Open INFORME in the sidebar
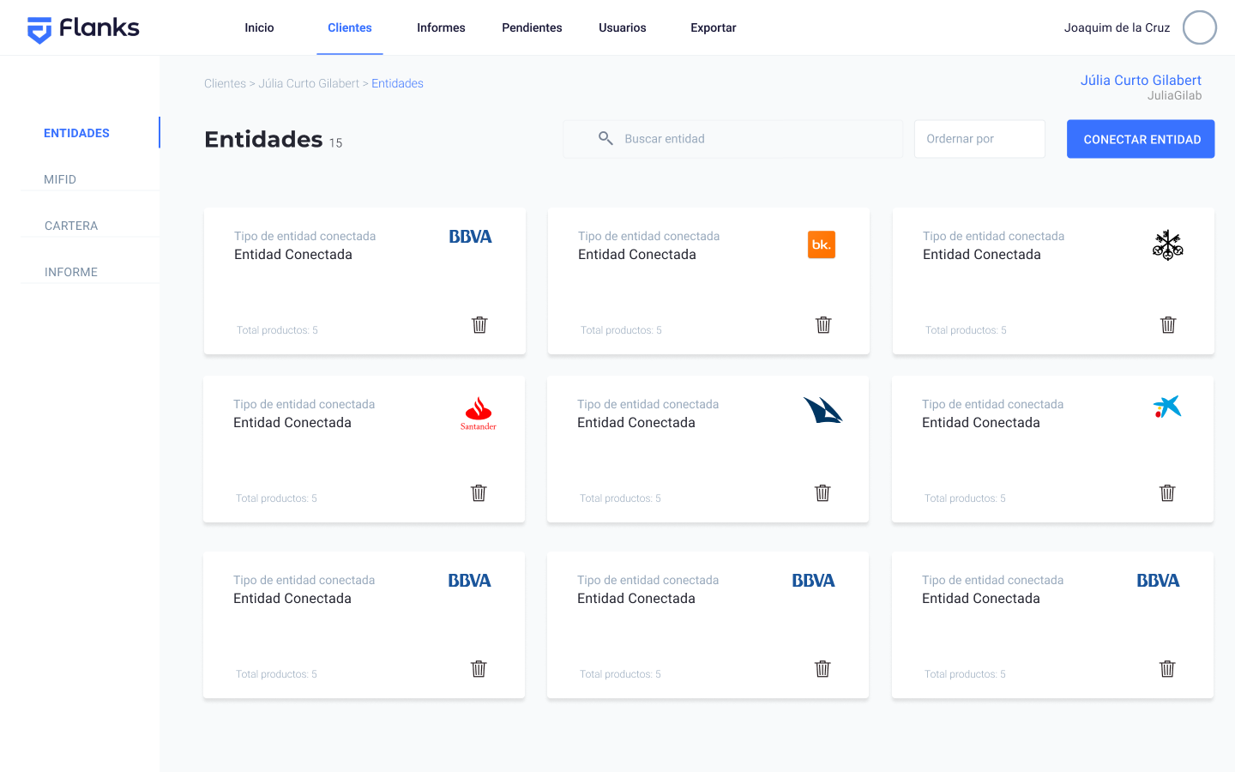 coord(71,272)
